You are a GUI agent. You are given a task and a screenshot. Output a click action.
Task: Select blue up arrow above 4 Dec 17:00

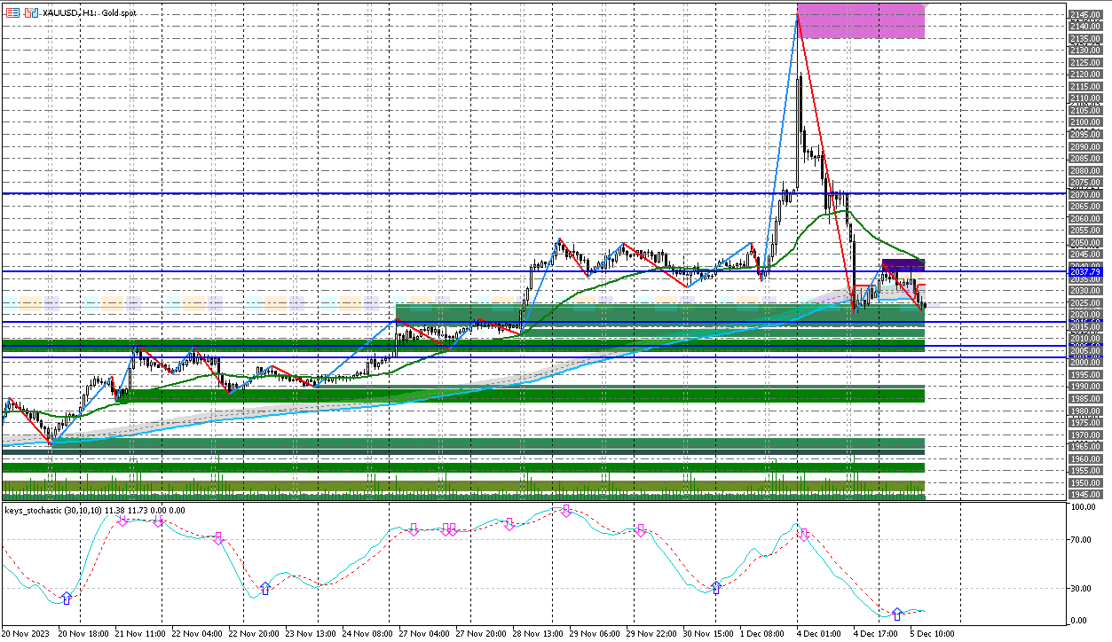tap(897, 614)
